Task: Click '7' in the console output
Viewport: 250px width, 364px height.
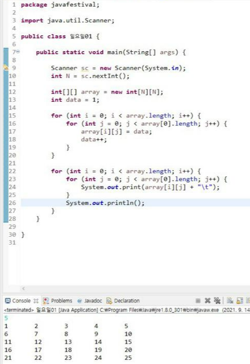Action: pyautogui.click(x=36, y=334)
